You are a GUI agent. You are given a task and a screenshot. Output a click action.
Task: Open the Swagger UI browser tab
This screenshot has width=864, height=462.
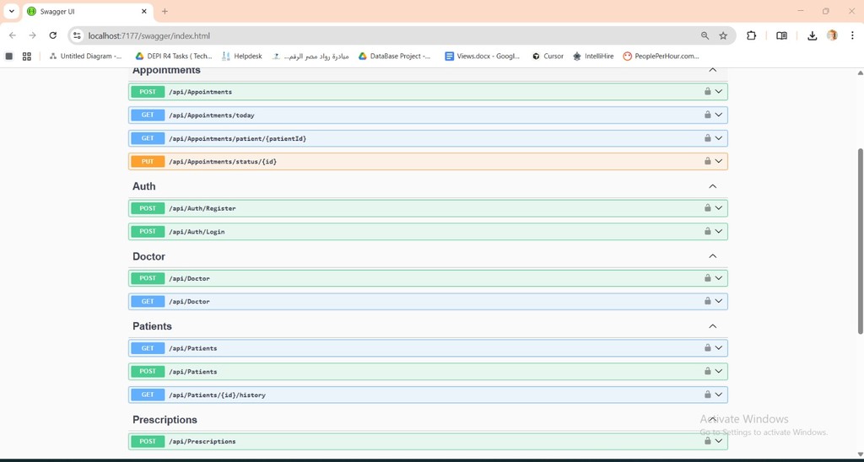(x=80, y=11)
